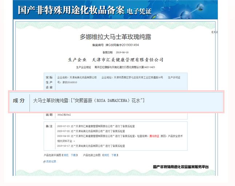Open the 历史记录 link
The image size is (235, 186).
pyautogui.click(x=51, y=161)
